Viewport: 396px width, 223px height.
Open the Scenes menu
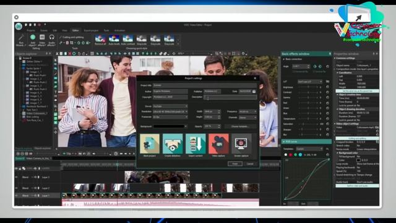tap(44, 30)
